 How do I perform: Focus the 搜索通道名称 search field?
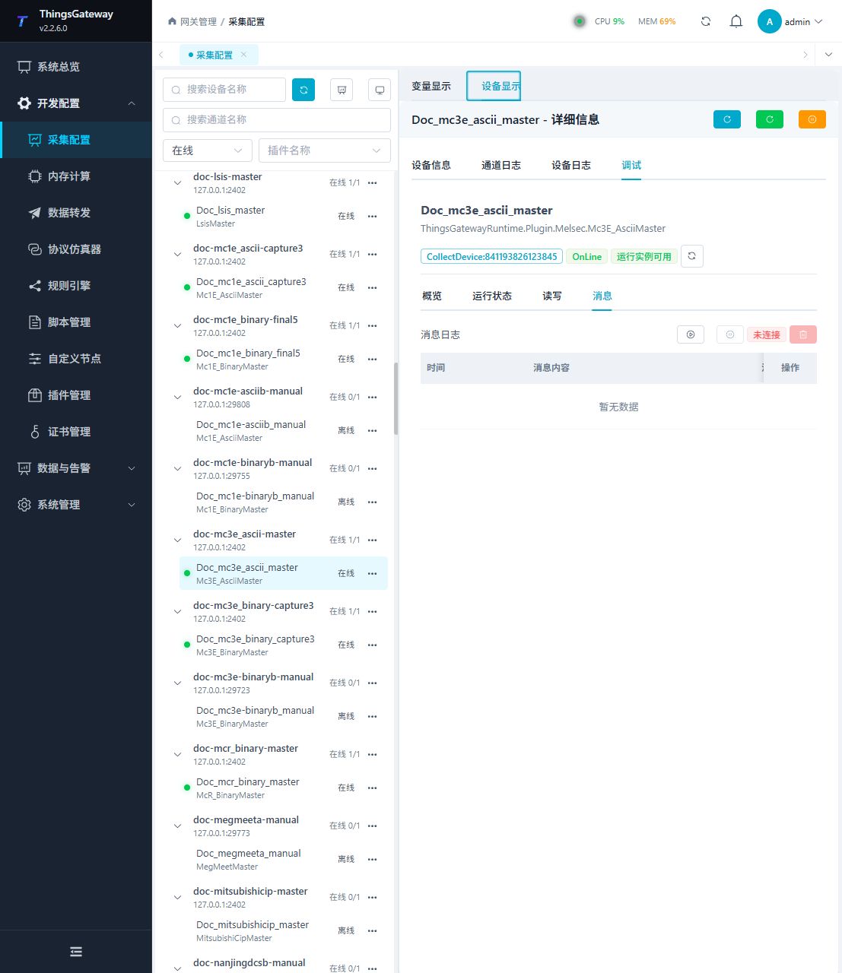[277, 120]
